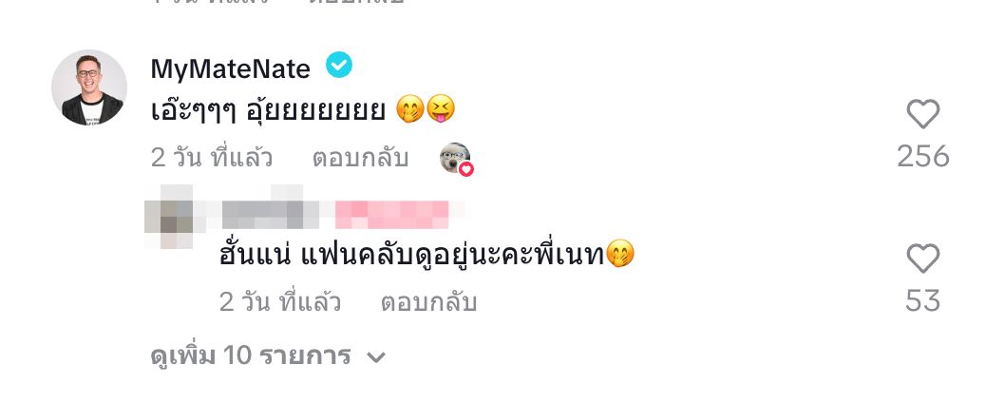Tap the emoji ending the แฟนคลับ reply
This screenshot has height=403, width=1005.
pos(619,254)
